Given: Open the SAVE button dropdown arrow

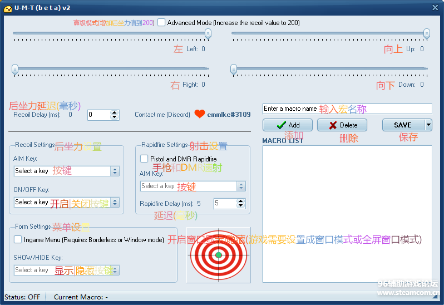Looking at the screenshot, I should pyautogui.click(x=428, y=125).
